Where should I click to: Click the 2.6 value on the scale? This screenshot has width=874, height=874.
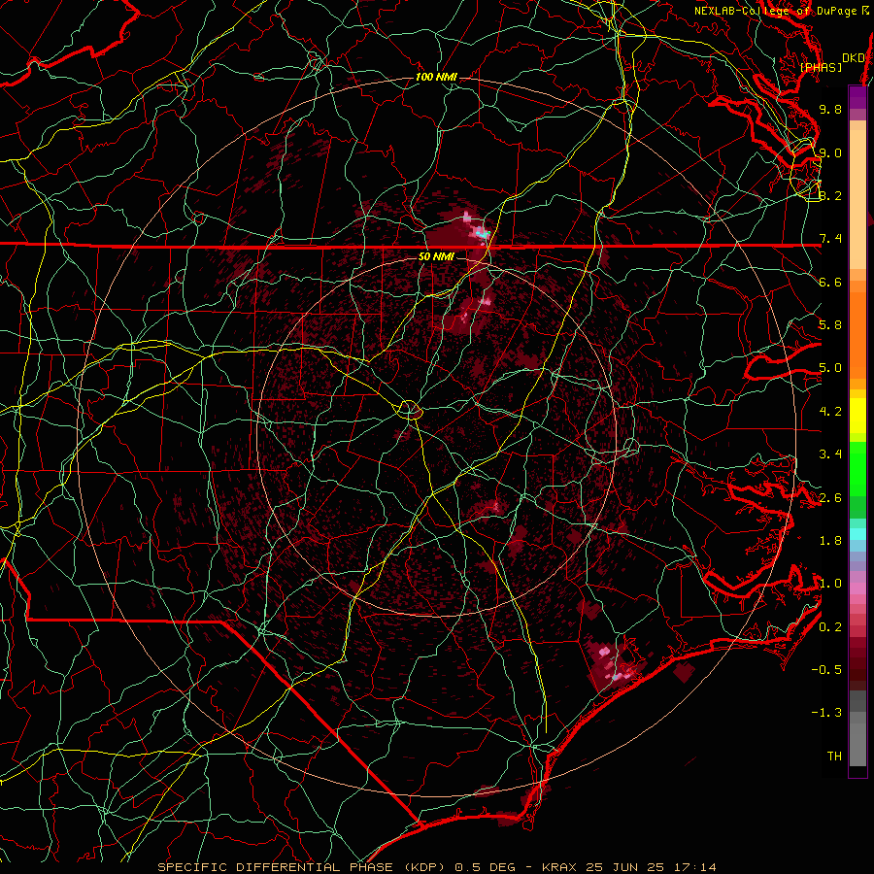point(830,498)
